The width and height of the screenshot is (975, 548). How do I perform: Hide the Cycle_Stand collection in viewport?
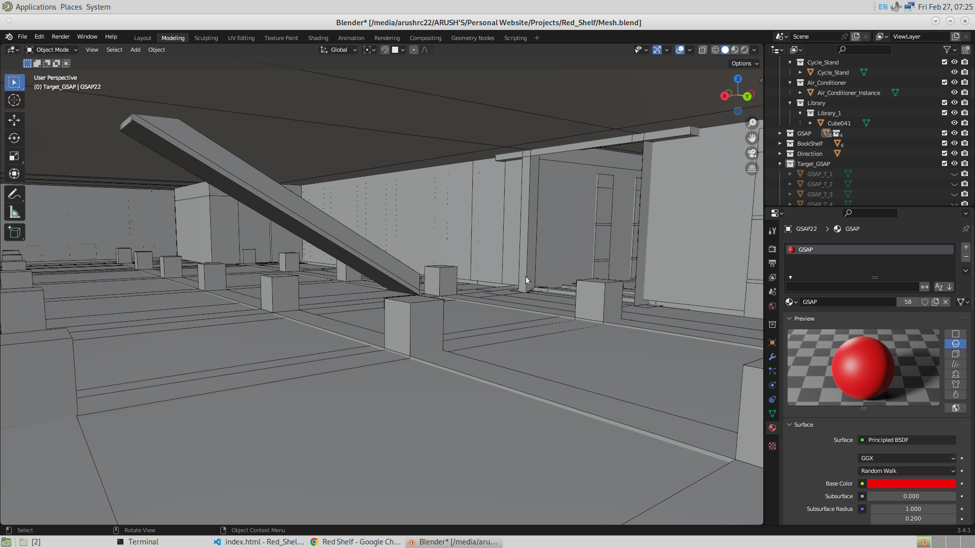[x=955, y=62]
